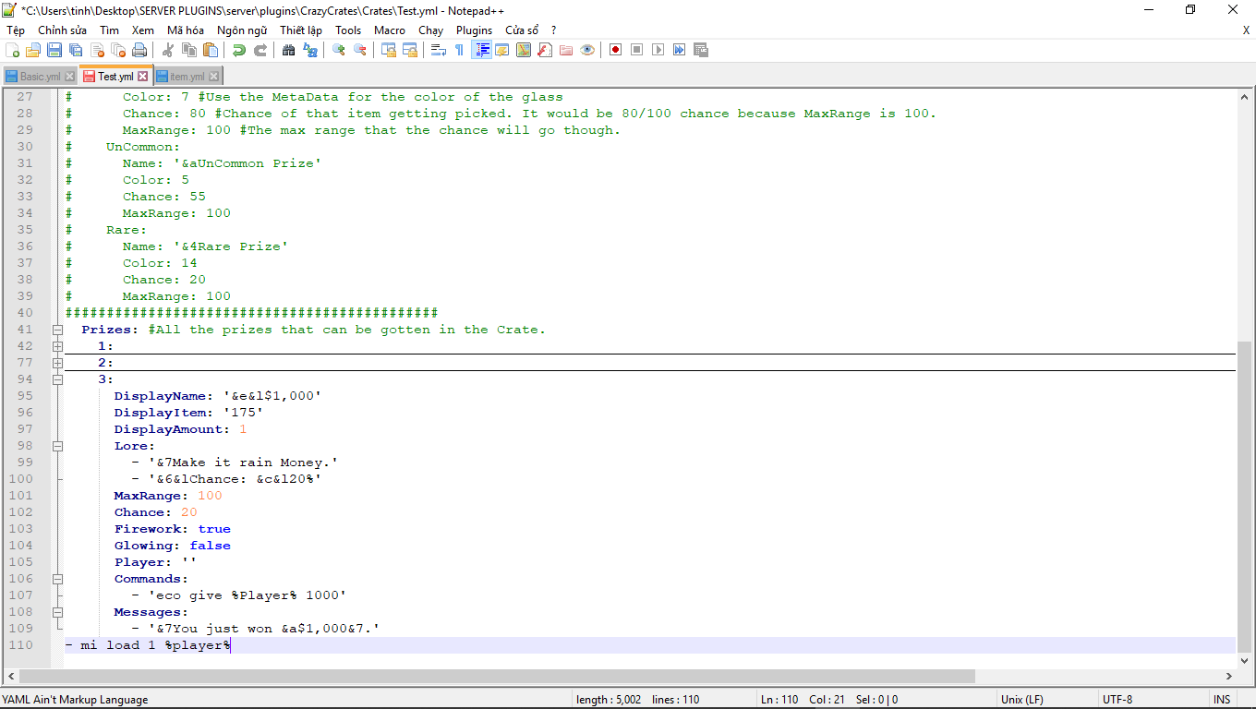
Task: Start macro recording with the red dot
Action: coord(615,50)
